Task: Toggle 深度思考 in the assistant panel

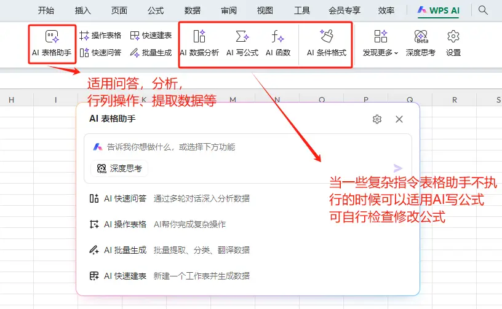Action: [119, 168]
